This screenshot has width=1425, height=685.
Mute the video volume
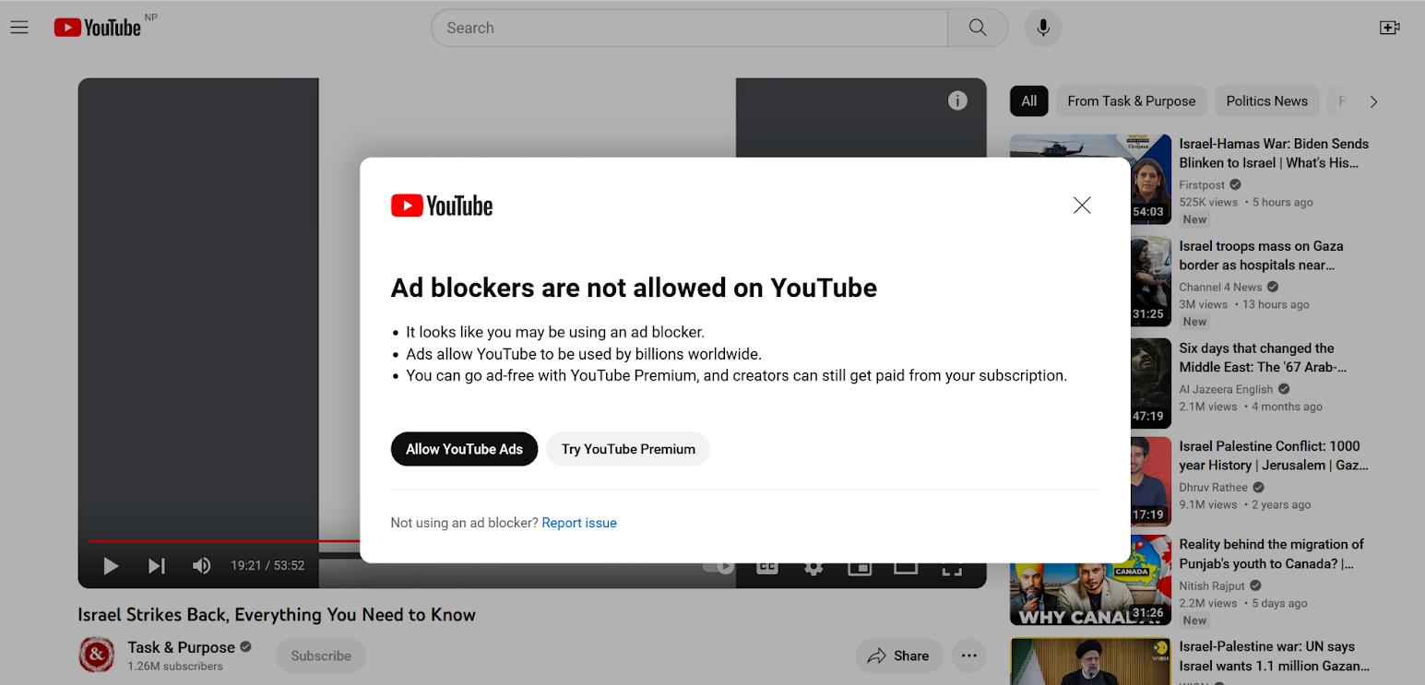click(201, 566)
